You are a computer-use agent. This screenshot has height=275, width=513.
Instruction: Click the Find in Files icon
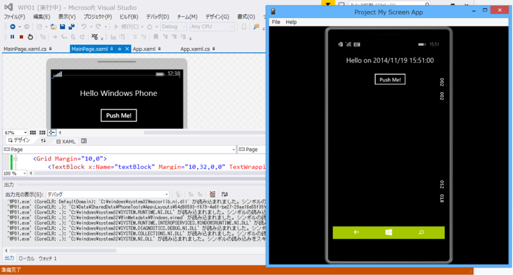256,26
